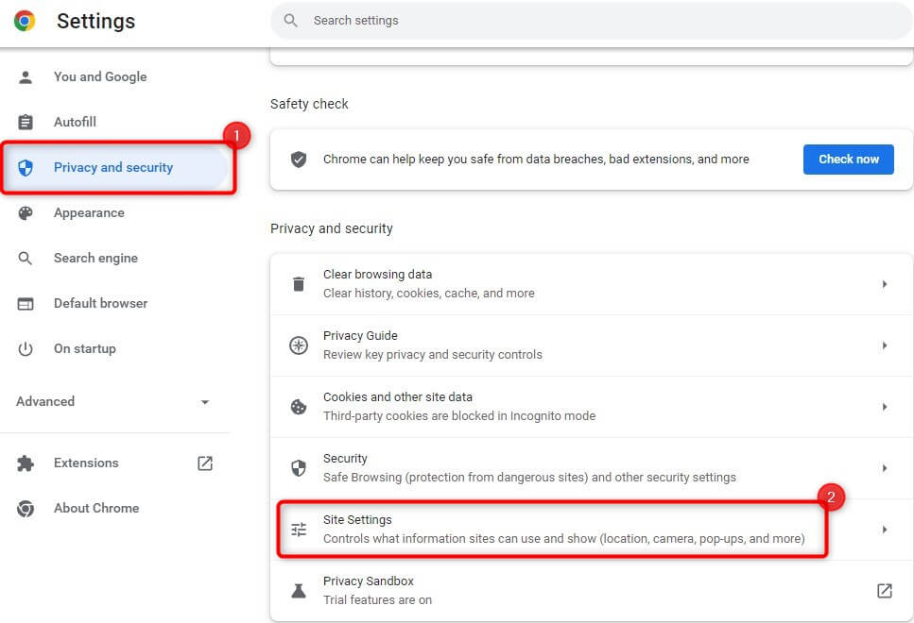Click the Chrome logo icon

(25, 21)
